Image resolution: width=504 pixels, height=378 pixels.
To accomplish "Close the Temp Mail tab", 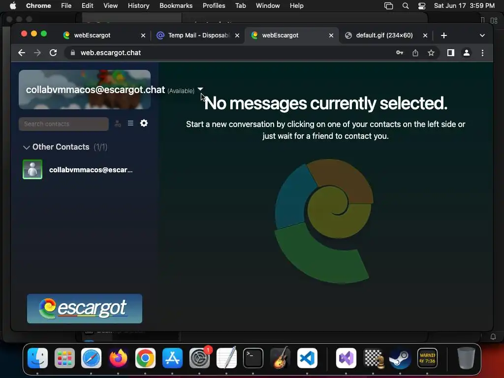I will (237, 35).
